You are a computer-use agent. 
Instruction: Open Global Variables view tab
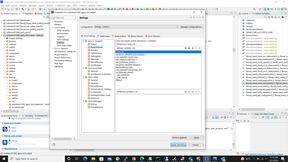coord(261,14)
